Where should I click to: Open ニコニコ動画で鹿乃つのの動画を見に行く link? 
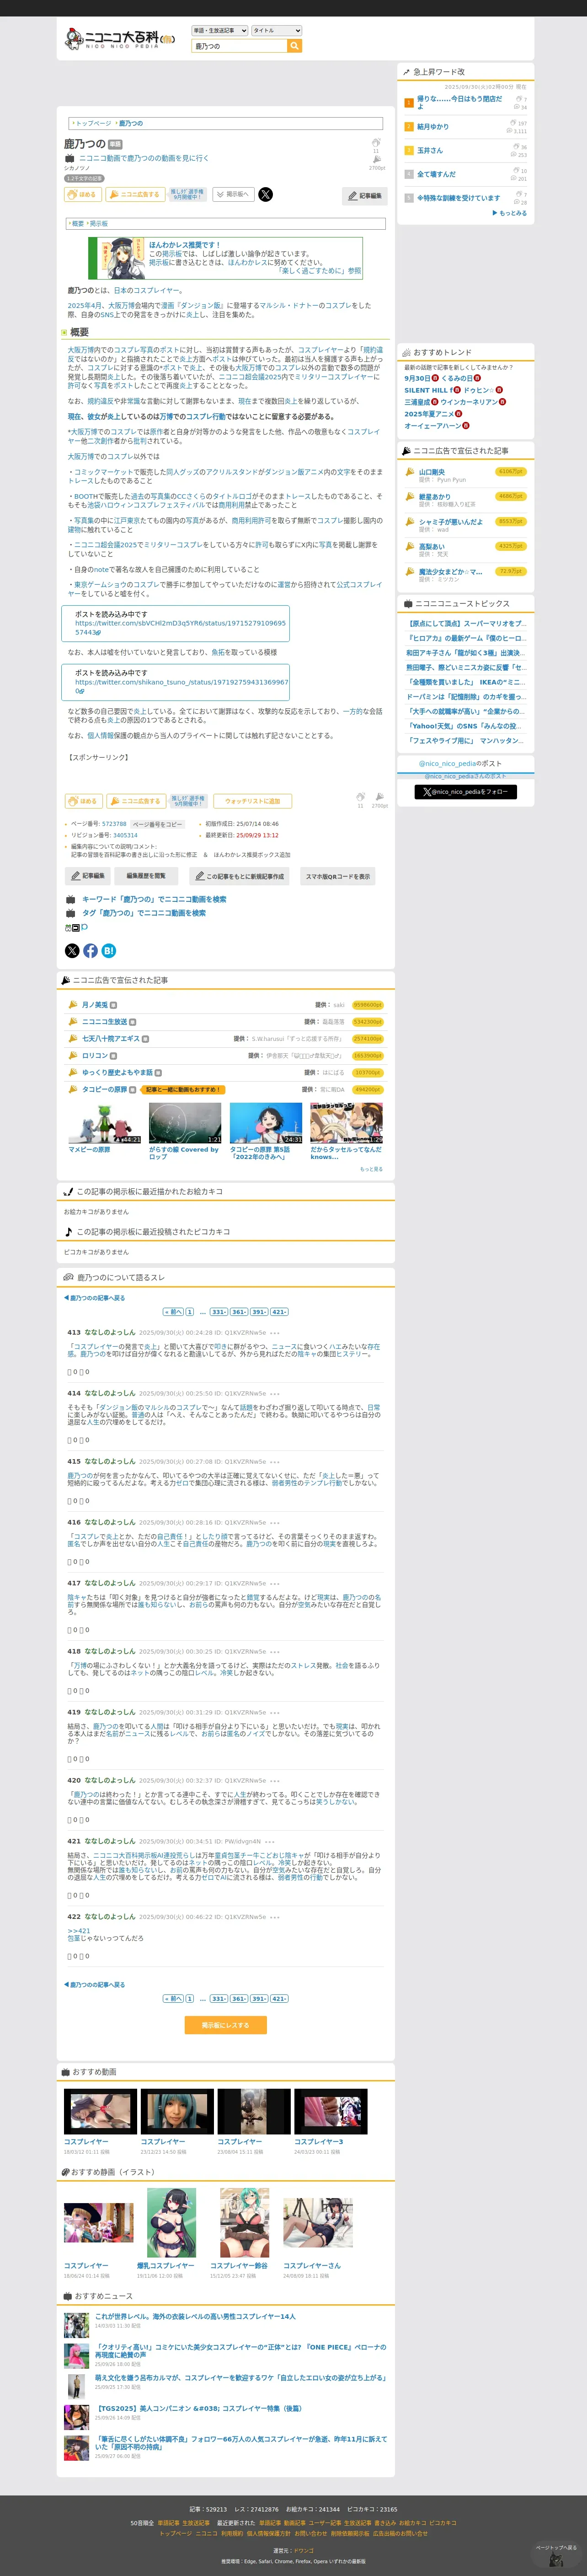pos(144,158)
